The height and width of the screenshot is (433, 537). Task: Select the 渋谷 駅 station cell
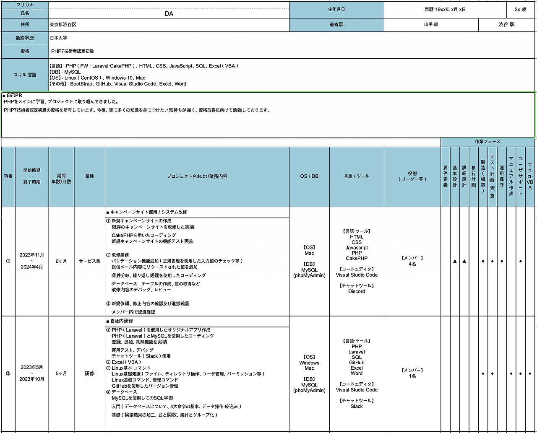(x=506, y=25)
